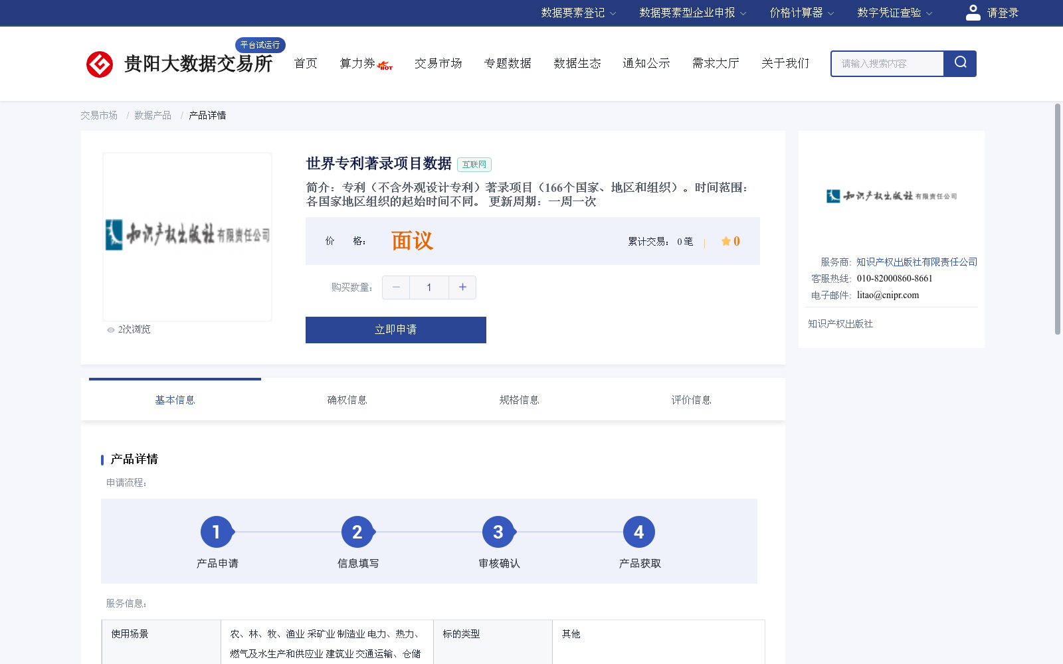Increase purchase quantity with plus button
This screenshot has height=664, width=1063.
(x=462, y=288)
